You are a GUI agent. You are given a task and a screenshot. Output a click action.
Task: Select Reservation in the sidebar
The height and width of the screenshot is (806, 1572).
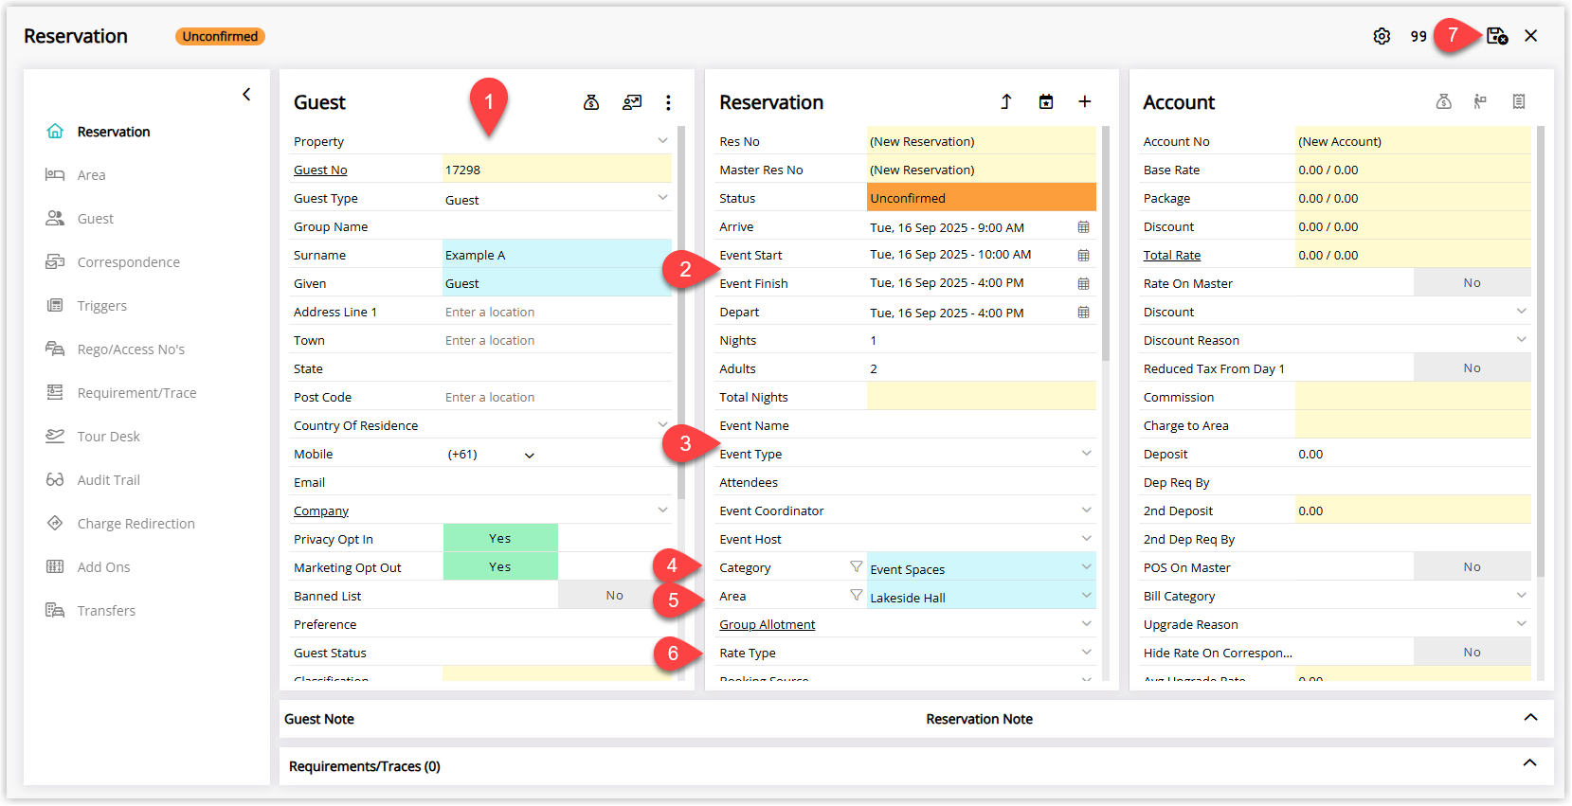[114, 132]
